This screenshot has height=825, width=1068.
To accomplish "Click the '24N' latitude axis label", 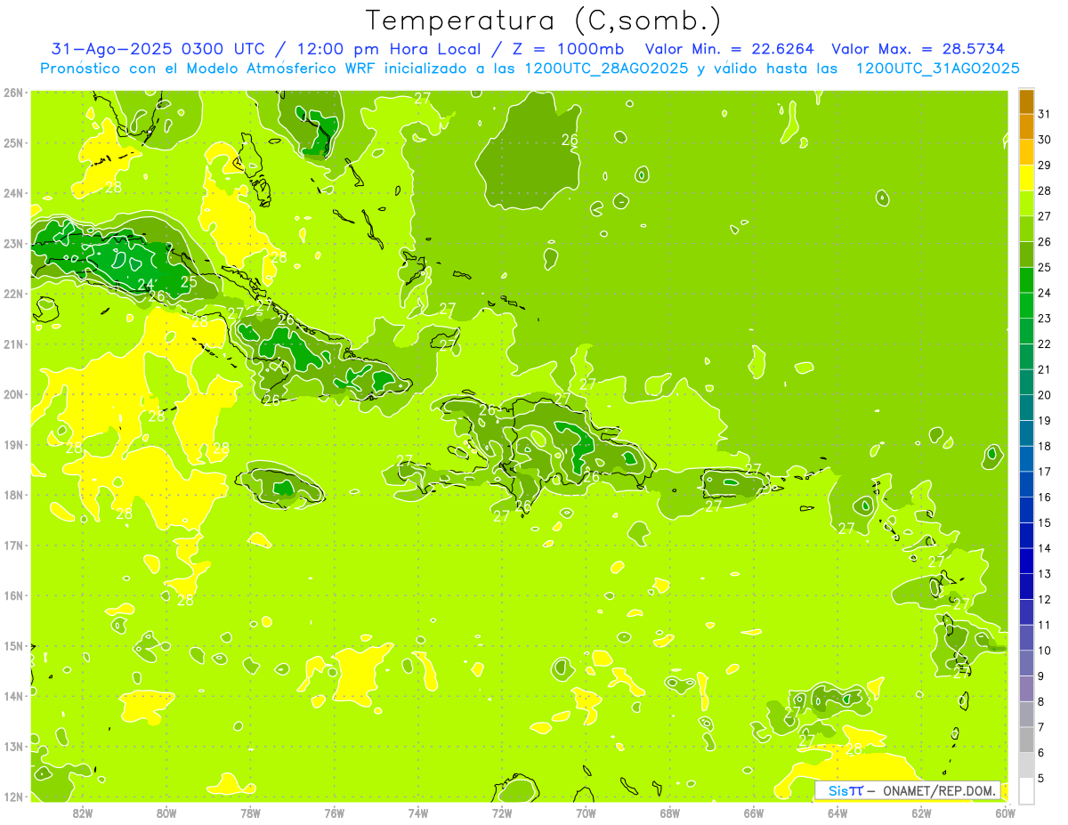I will [x=13, y=193].
